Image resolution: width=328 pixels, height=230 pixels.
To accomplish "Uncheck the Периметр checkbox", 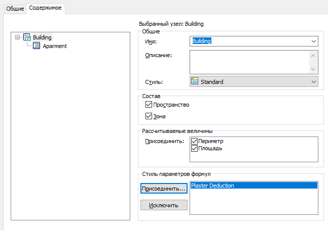I will pyautogui.click(x=195, y=142).
